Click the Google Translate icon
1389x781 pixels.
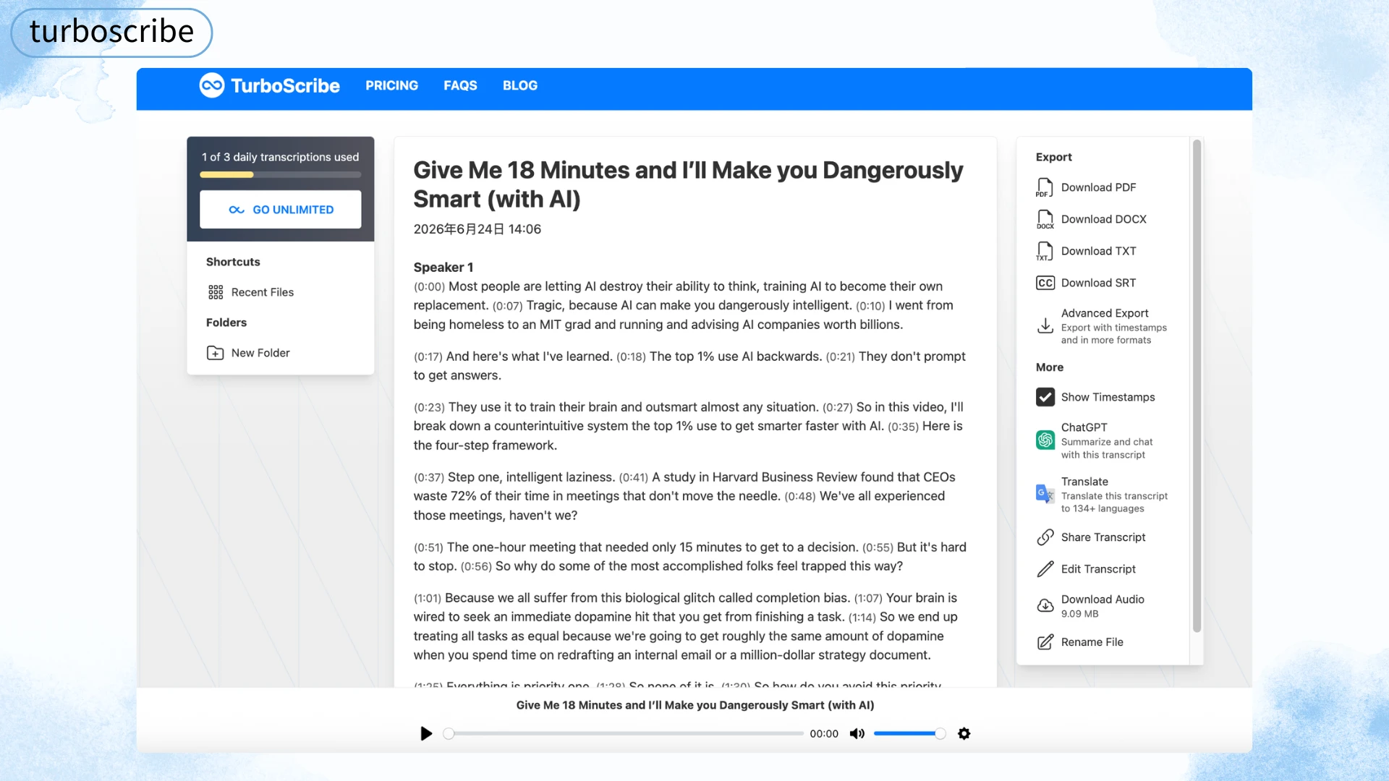point(1045,494)
